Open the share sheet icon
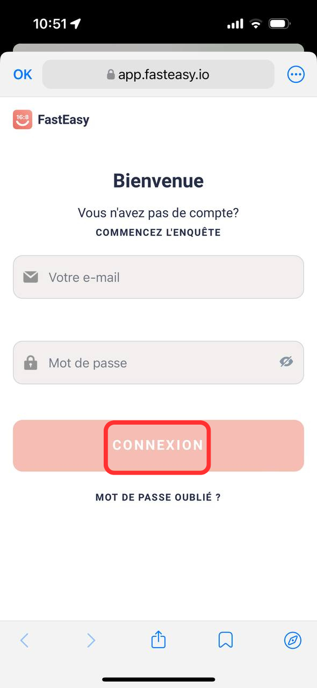Viewport: 317px width, 688px height. [x=158, y=639]
